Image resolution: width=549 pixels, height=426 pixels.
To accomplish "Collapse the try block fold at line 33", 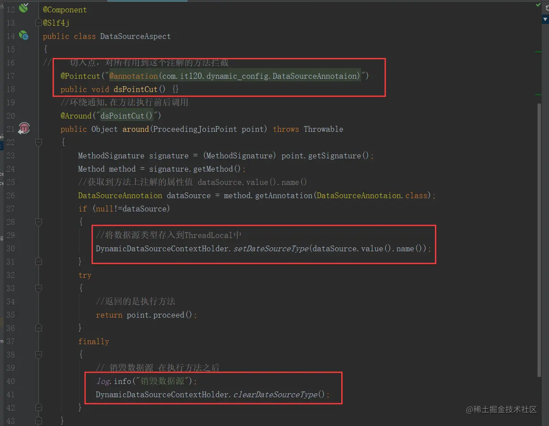I will coord(38,288).
